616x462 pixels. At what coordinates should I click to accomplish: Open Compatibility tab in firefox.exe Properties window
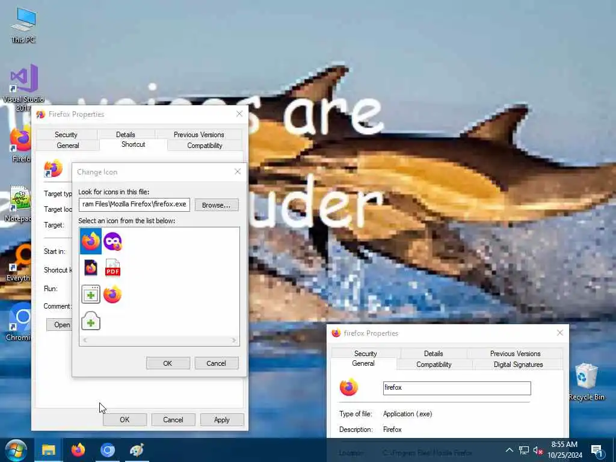[434, 365]
